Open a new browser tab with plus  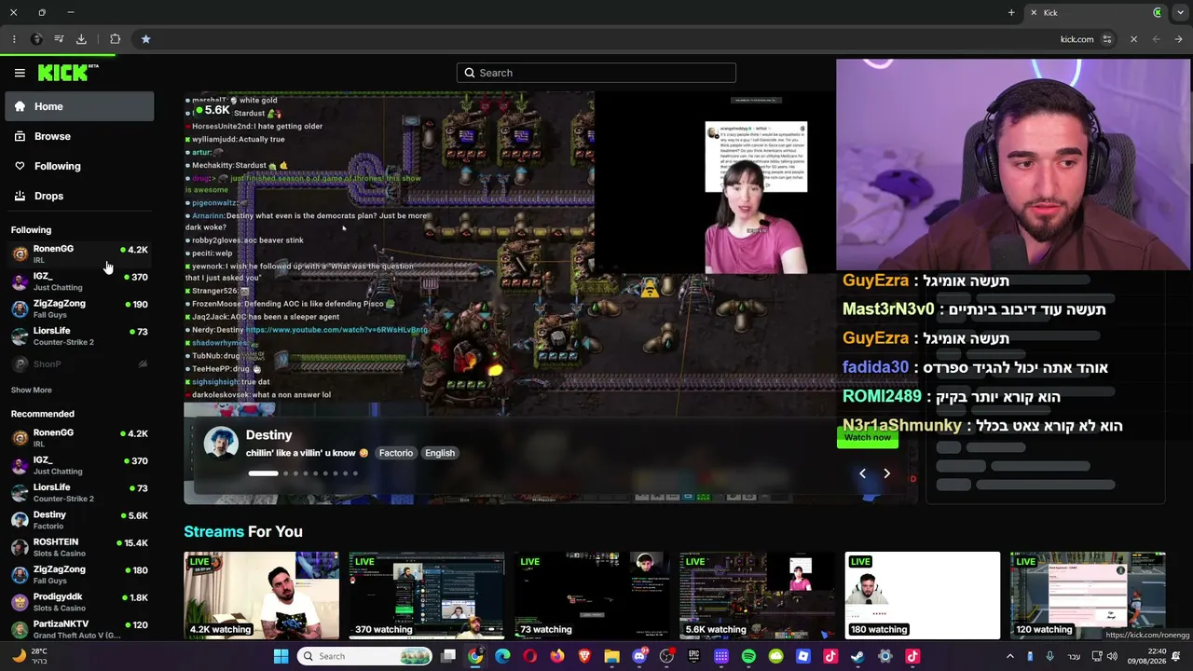pos(1011,12)
